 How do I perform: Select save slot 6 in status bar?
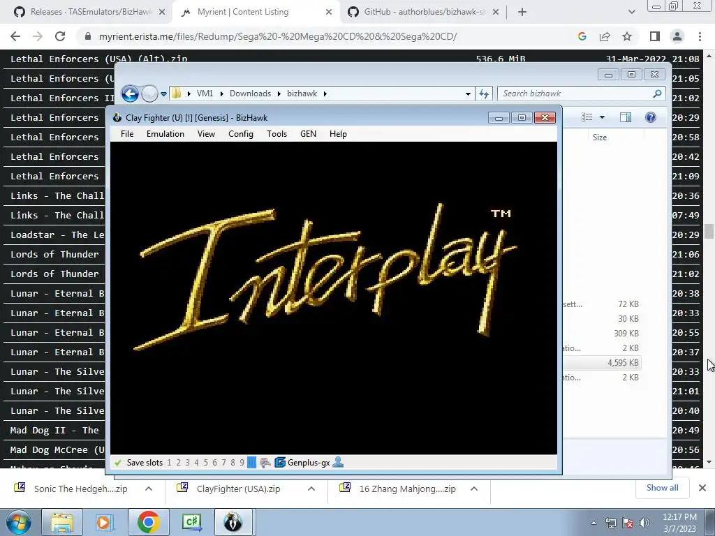[215, 463]
